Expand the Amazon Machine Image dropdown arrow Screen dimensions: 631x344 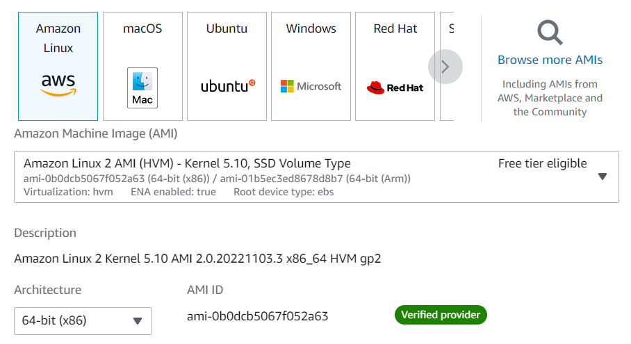[603, 177]
